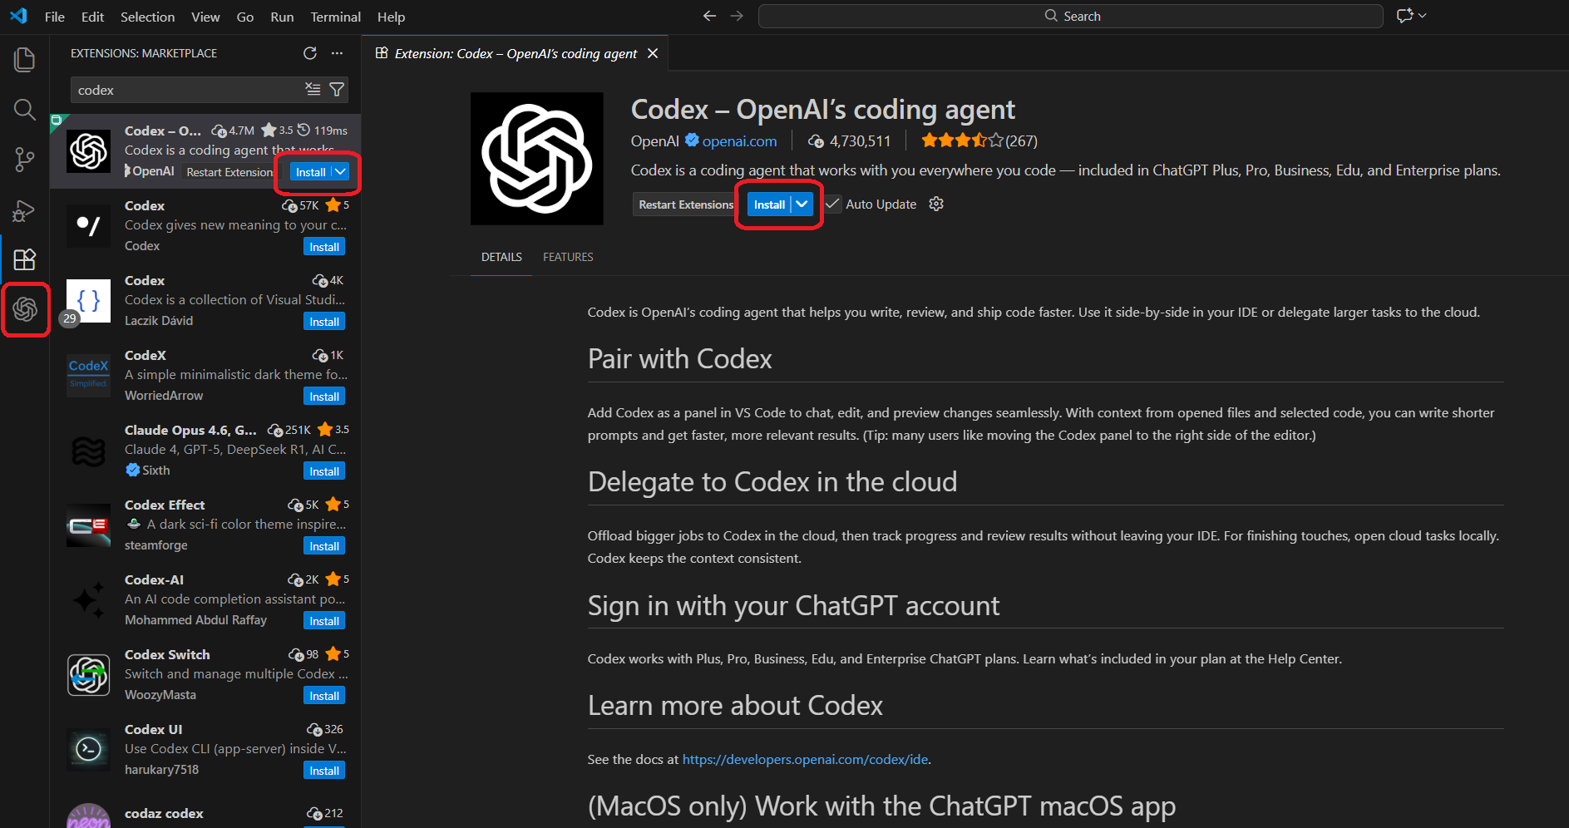Install the Laczik Dávid Codex extension
1569x828 pixels.
point(324,322)
